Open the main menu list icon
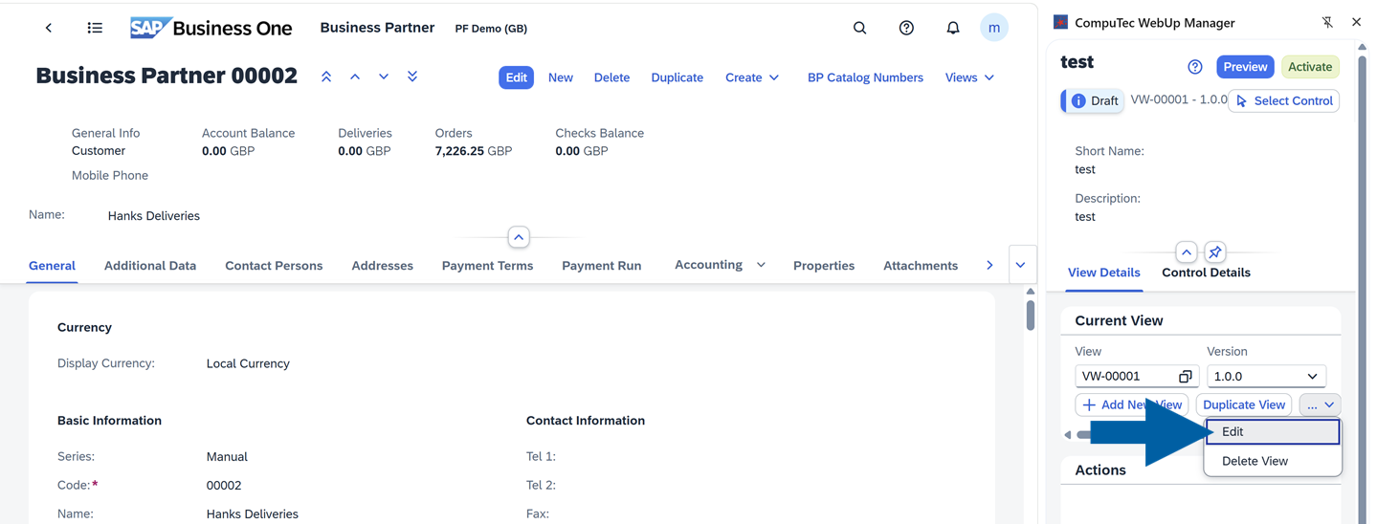 click(x=95, y=28)
